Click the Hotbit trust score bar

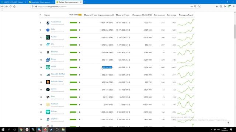tap(73, 67)
